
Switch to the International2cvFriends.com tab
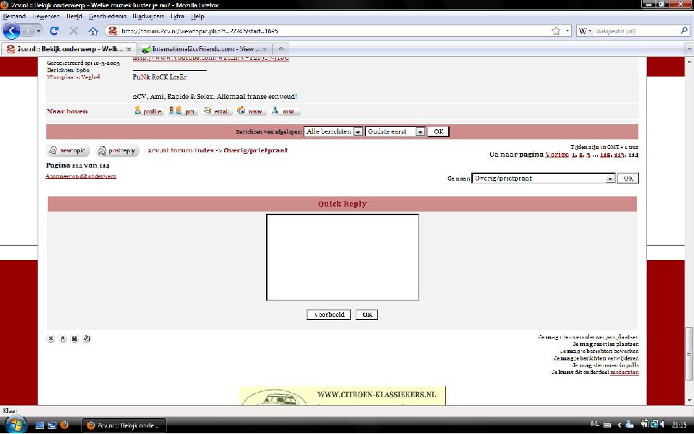[202, 48]
